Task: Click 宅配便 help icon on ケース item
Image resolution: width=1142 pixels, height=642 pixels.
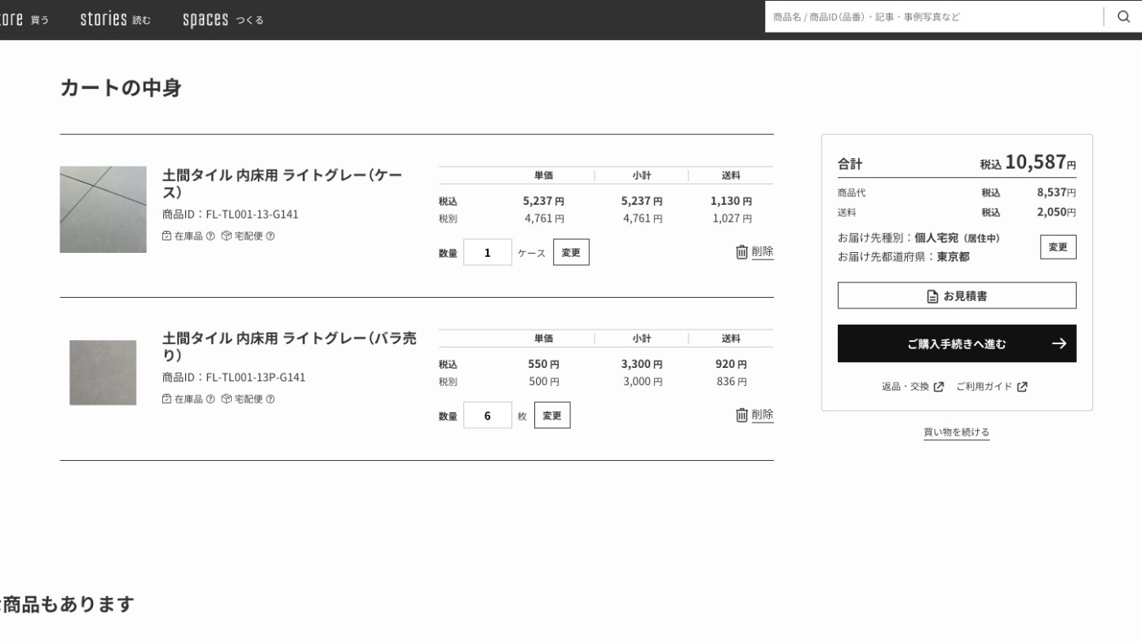Action: click(x=270, y=236)
